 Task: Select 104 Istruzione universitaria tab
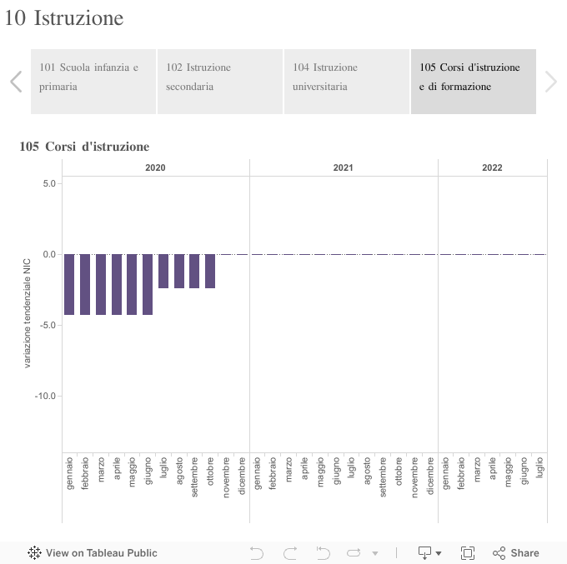[x=347, y=81]
